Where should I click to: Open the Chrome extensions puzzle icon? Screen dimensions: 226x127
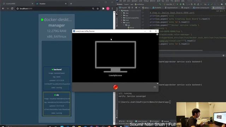click(x=103, y=8)
